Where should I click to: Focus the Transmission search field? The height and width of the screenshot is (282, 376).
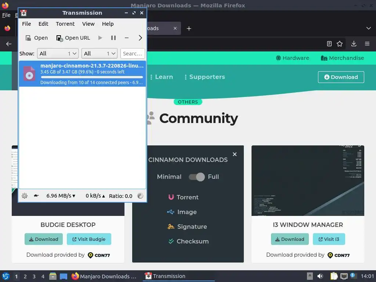coord(133,54)
